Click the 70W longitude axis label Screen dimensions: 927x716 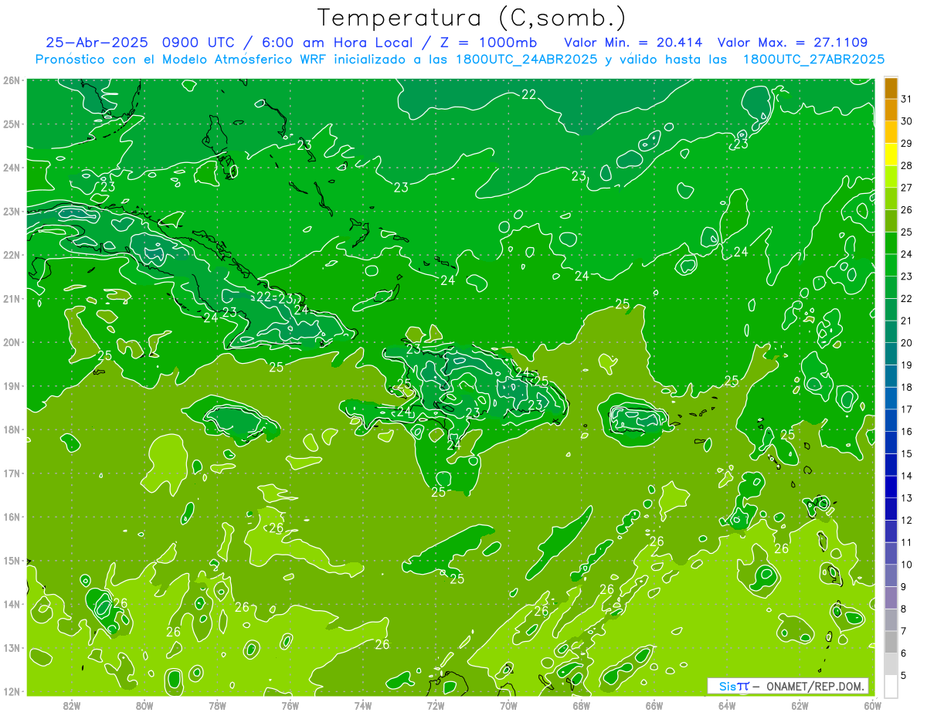coord(508,705)
